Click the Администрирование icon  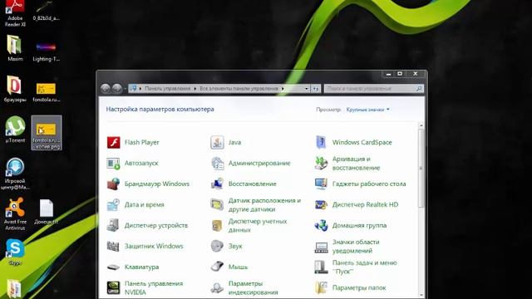(217, 164)
